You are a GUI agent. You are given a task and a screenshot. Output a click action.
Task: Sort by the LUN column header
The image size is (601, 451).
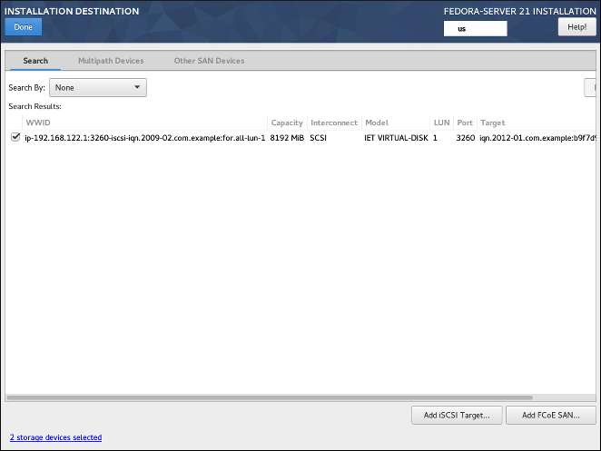[441, 123]
